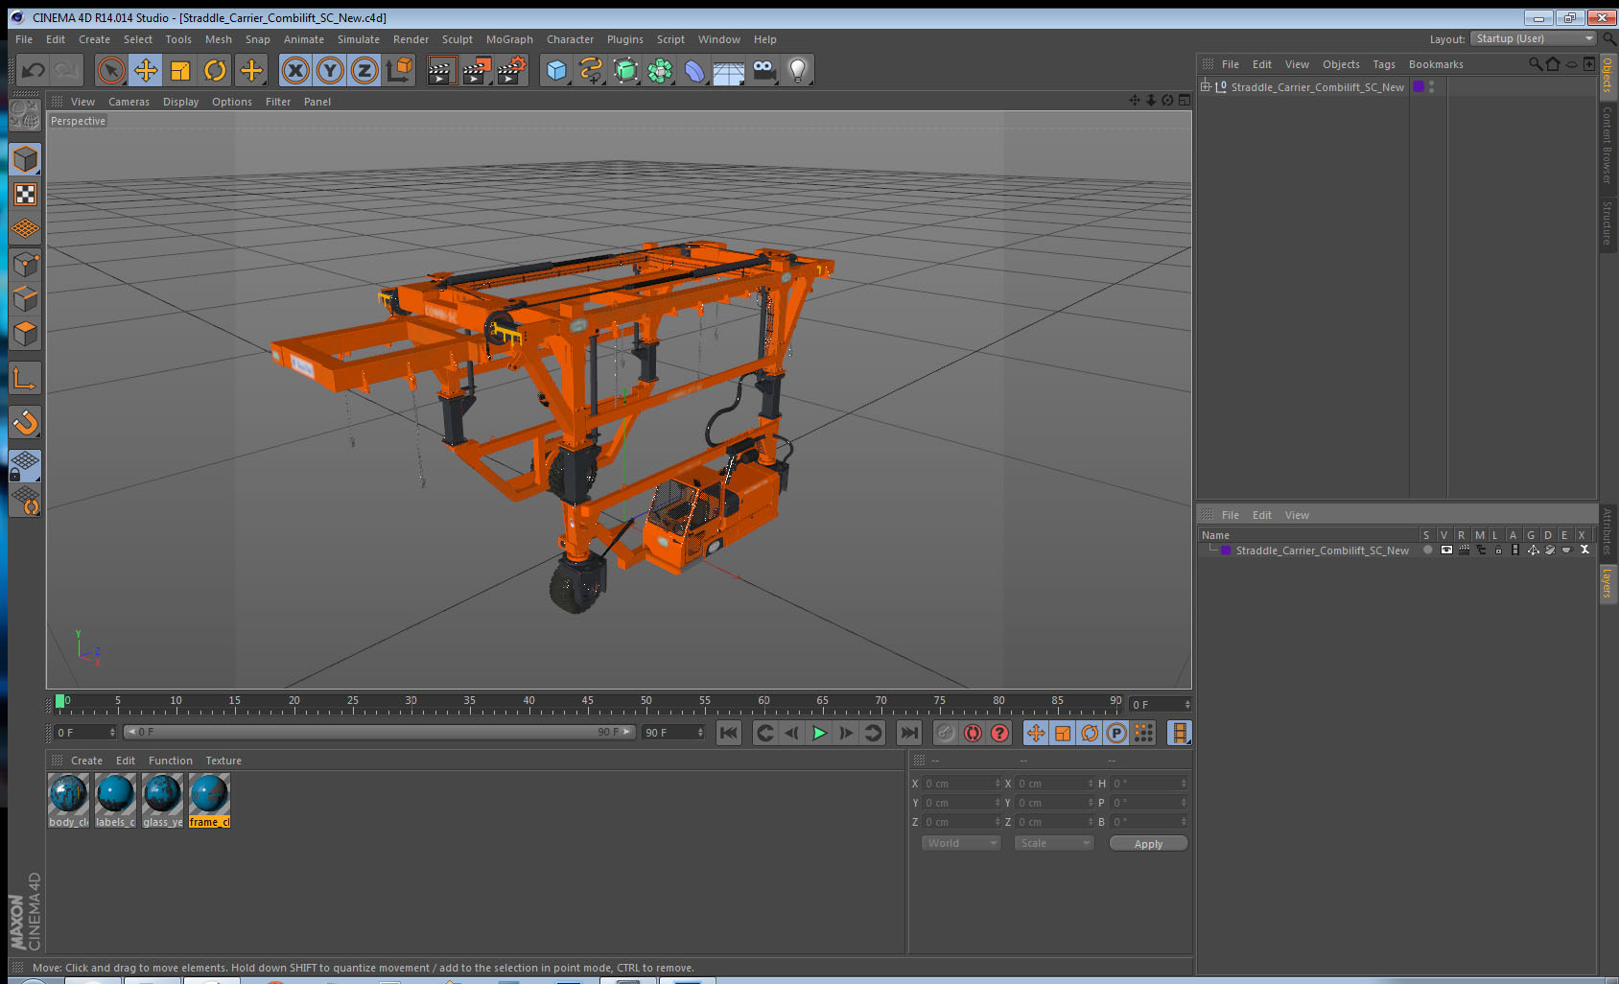The image size is (1619, 984).
Task: Expand Straddle_Carrier_Combilift_SC_New object tree
Action: pos(1206,86)
